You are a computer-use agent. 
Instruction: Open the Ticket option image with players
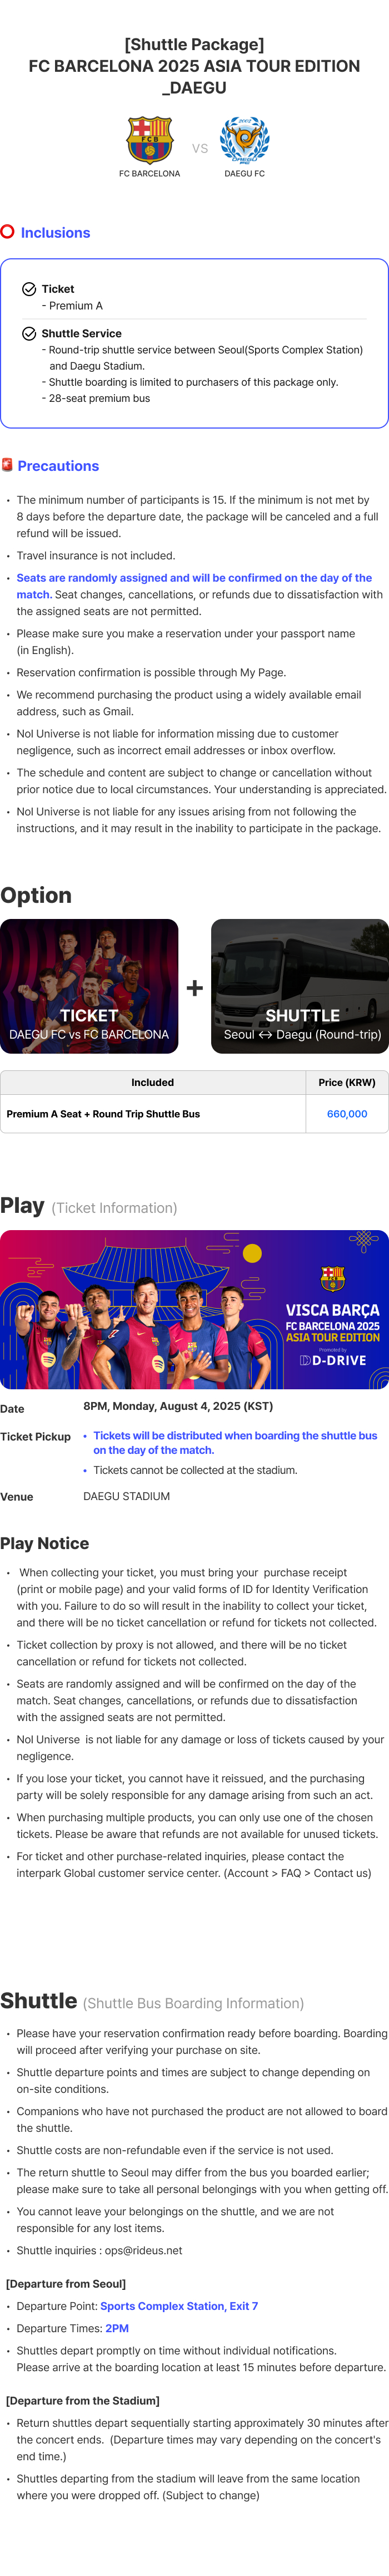pos(89,986)
